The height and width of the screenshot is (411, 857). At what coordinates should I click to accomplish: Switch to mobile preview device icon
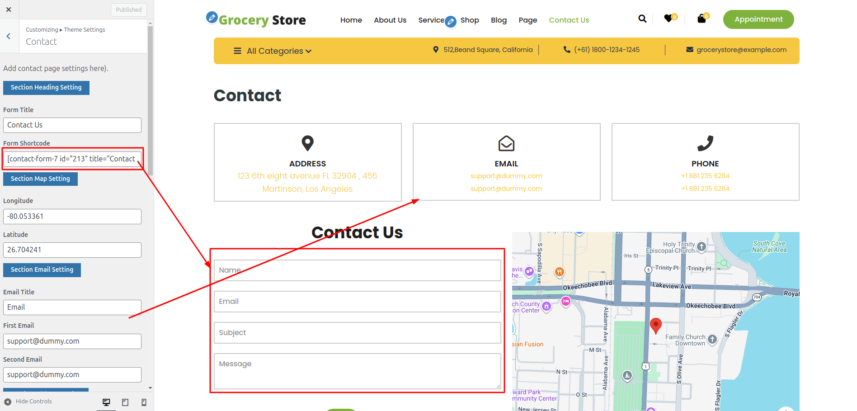point(144,402)
